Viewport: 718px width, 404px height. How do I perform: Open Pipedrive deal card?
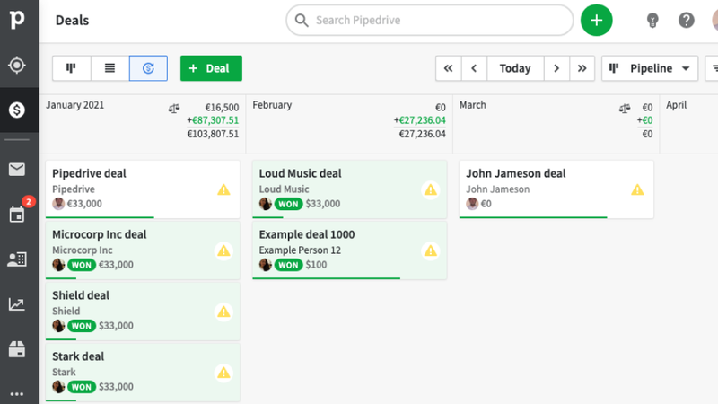point(143,189)
